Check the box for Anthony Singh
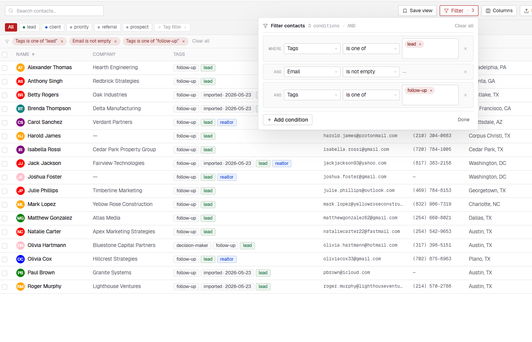Viewport: 532px width, 342px height. [5, 82]
